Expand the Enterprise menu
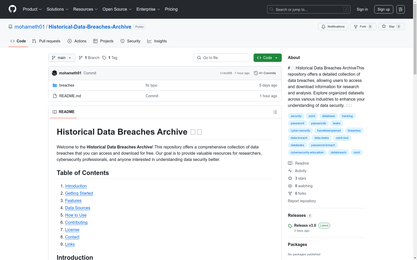This screenshot has width=417, height=260. coord(148,9)
